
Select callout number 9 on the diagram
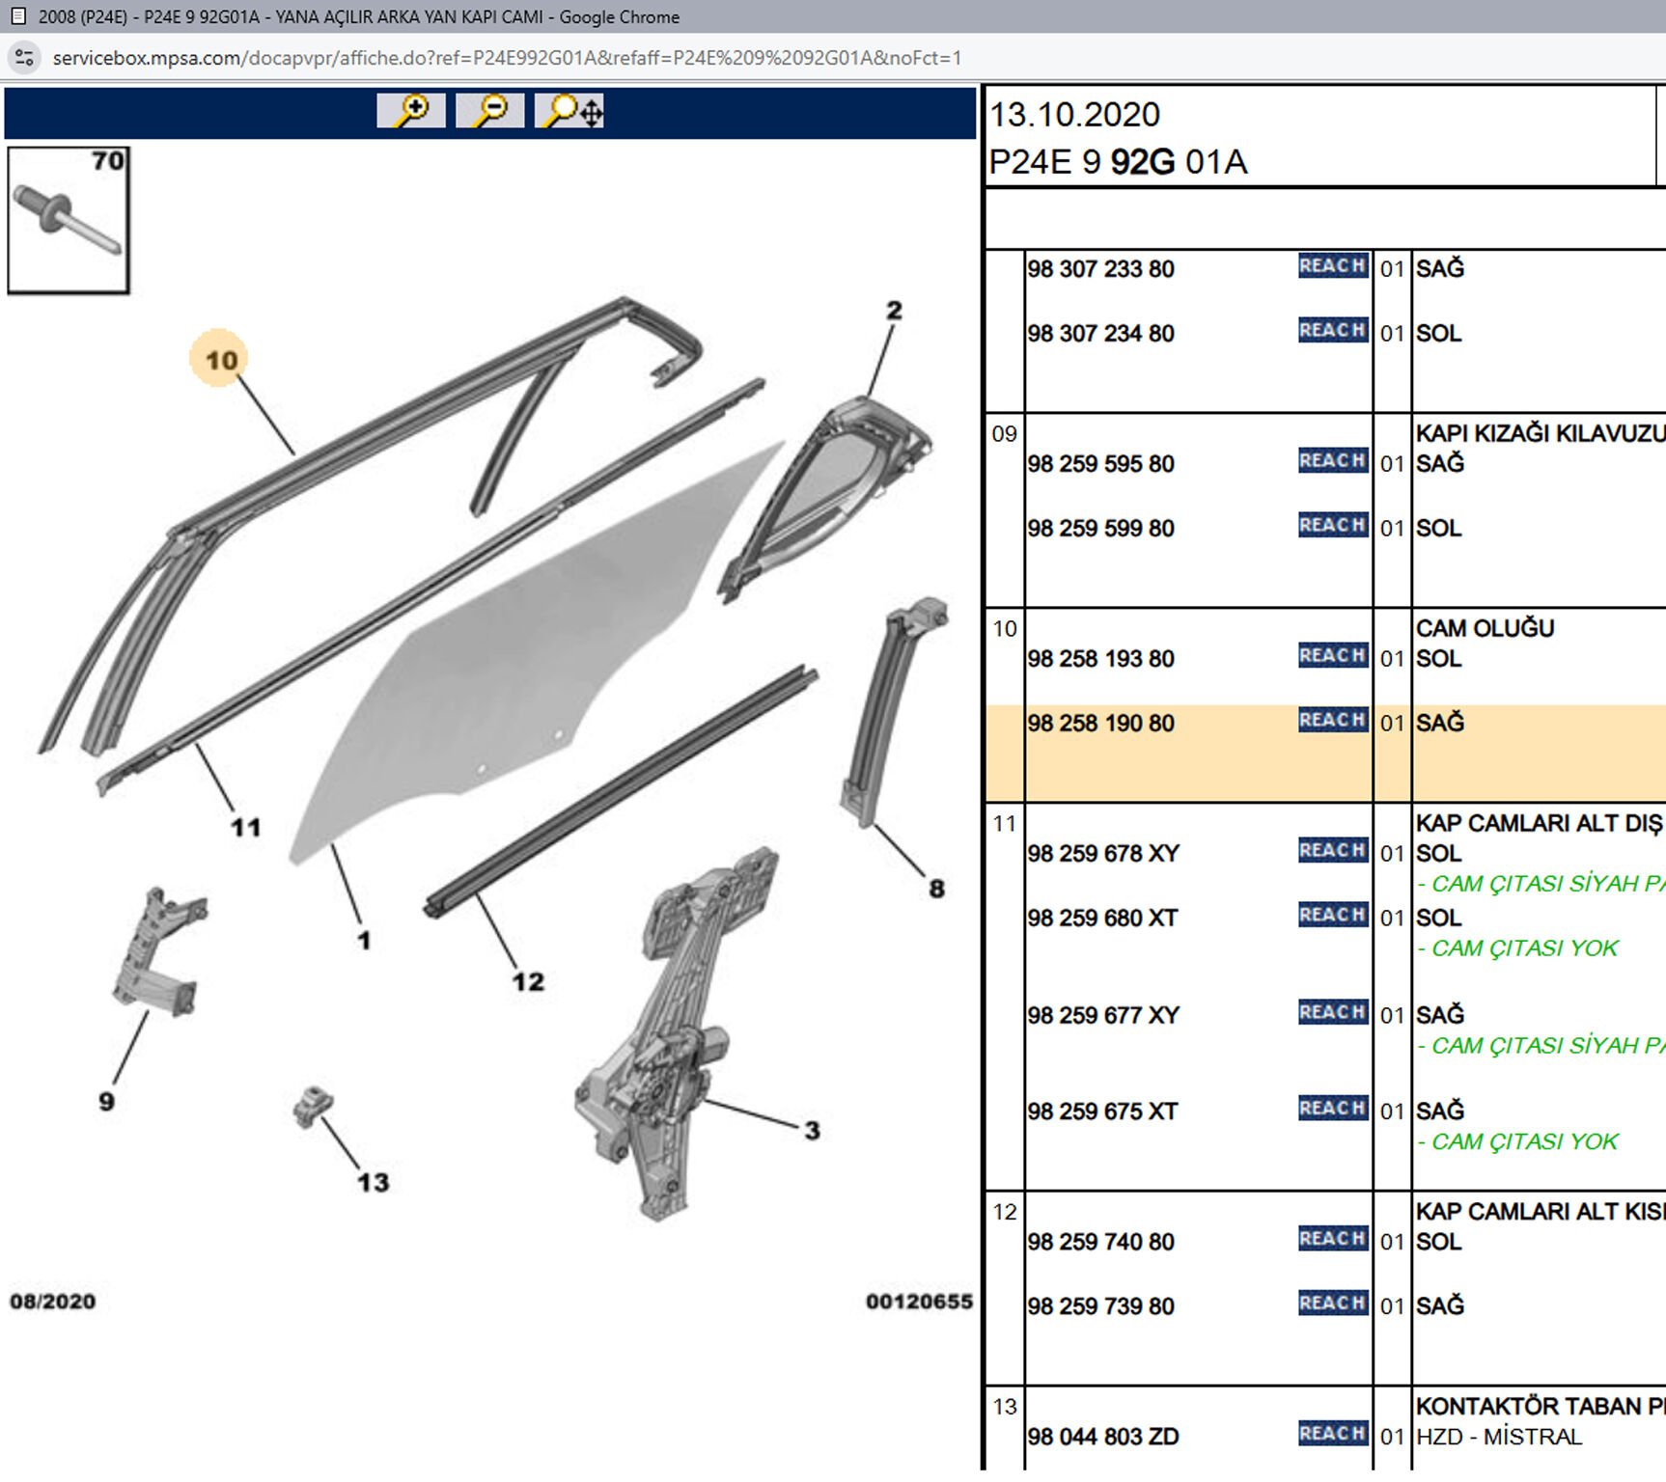click(106, 1102)
